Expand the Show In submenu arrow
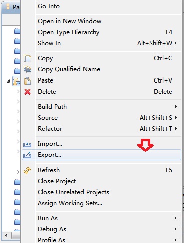This screenshot has height=243, width=184. click(x=176, y=43)
